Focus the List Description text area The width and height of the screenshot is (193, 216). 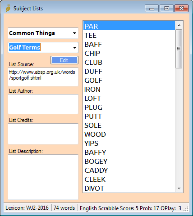[x=43, y=177]
